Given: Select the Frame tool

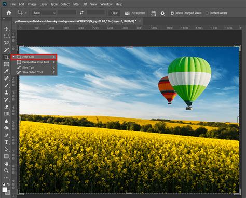Looking at the screenshot, I should pyautogui.click(x=6, y=64).
